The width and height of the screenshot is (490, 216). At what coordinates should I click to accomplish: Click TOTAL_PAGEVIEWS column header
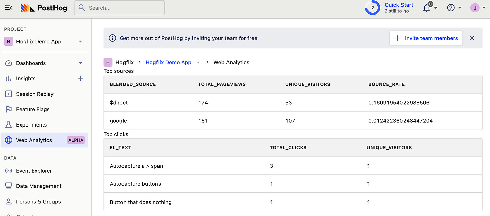222,84
